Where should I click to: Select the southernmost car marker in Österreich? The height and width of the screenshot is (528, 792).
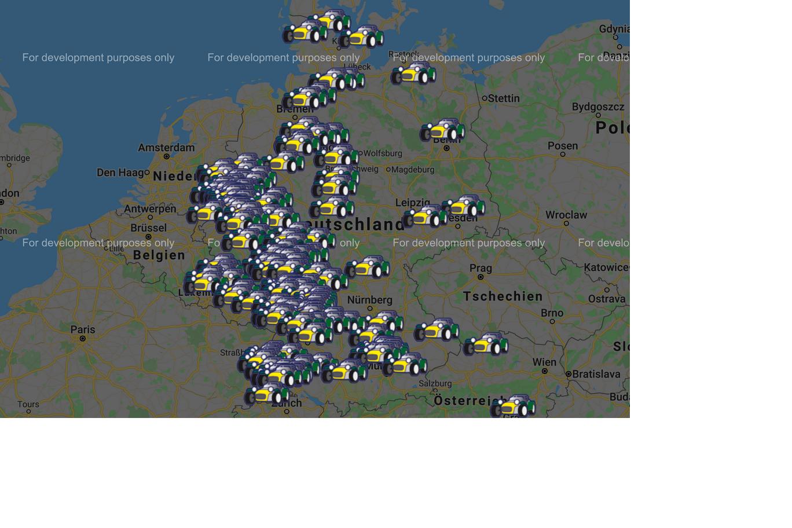[513, 406]
